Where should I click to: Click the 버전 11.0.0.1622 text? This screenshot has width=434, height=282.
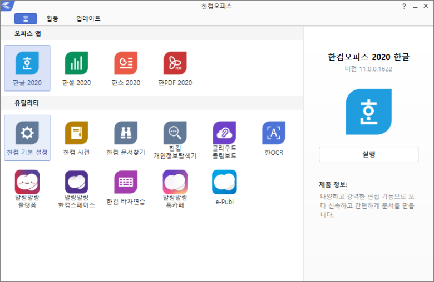point(368,69)
